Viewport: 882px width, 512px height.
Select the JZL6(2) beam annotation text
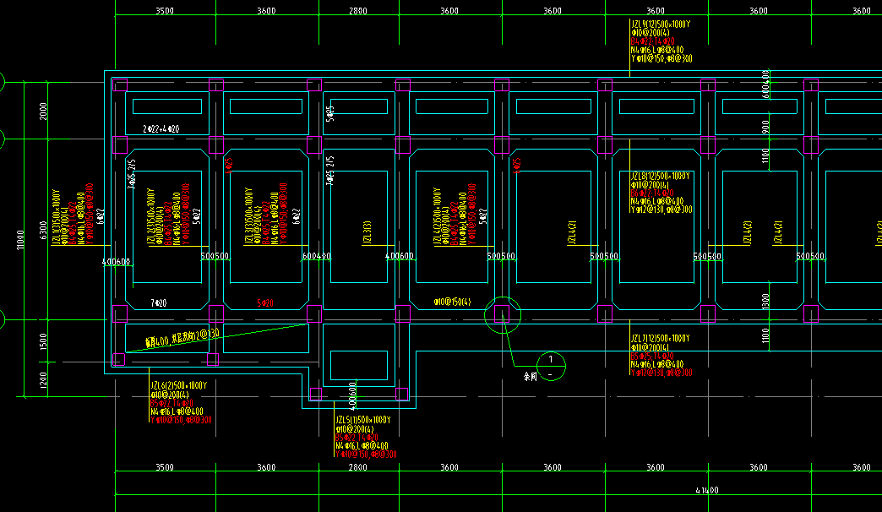coord(181,402)
